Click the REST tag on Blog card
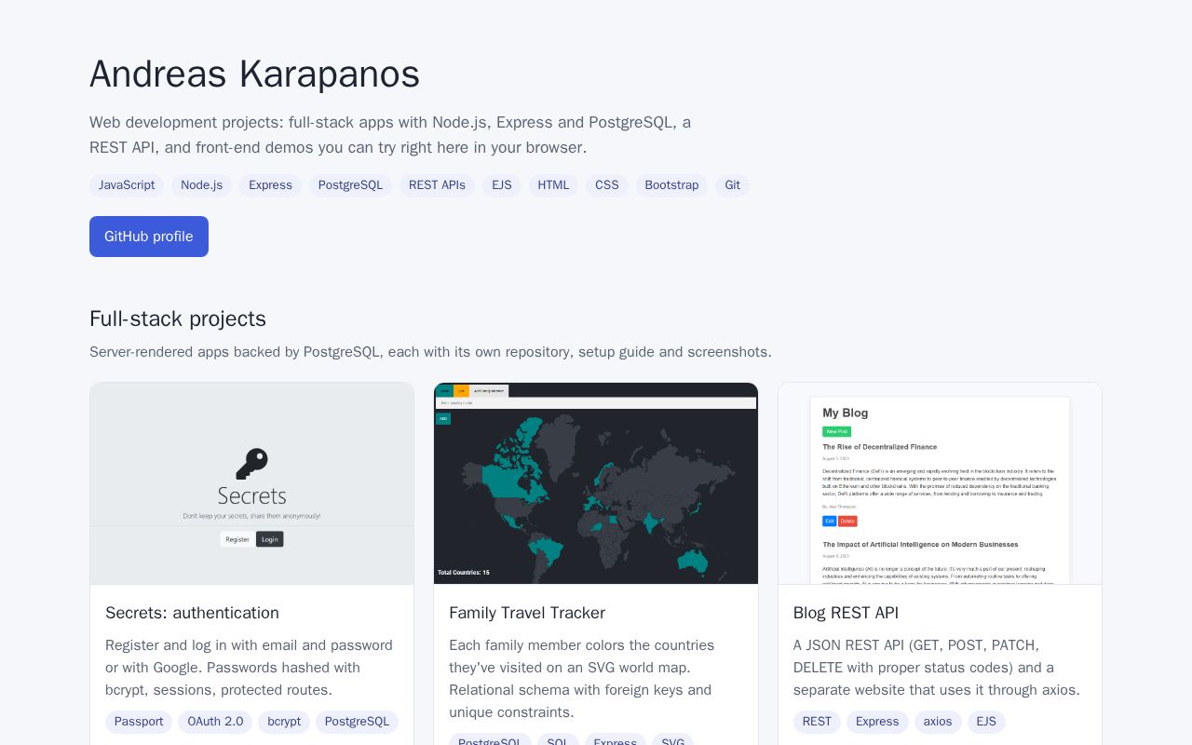 (x=817, y=722)
